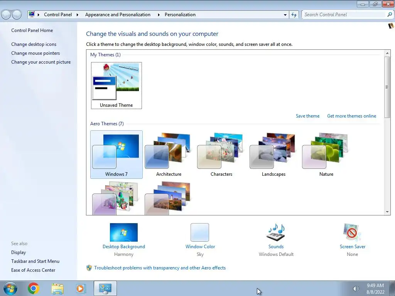Image resolution: width=395 pixels, height=296 pixels.
Task: Click the Search Control Panel field
Action: (344, 15)
